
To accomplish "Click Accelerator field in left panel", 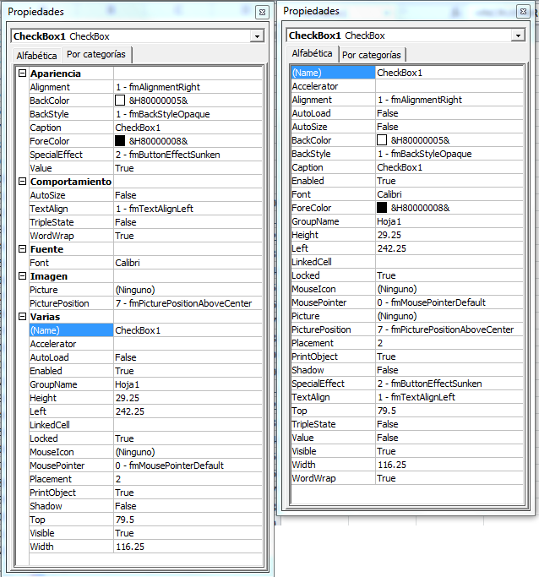I will 188,344.
